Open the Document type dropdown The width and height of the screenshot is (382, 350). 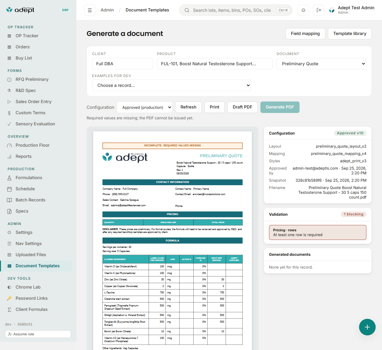322,64
